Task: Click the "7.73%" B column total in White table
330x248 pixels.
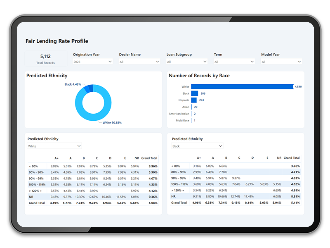Action: 80,203
